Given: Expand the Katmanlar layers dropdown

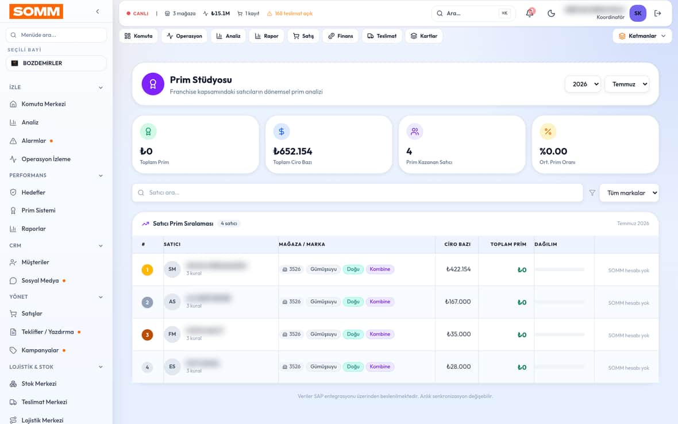Looking at the screenshot, I should click(642, 36).
